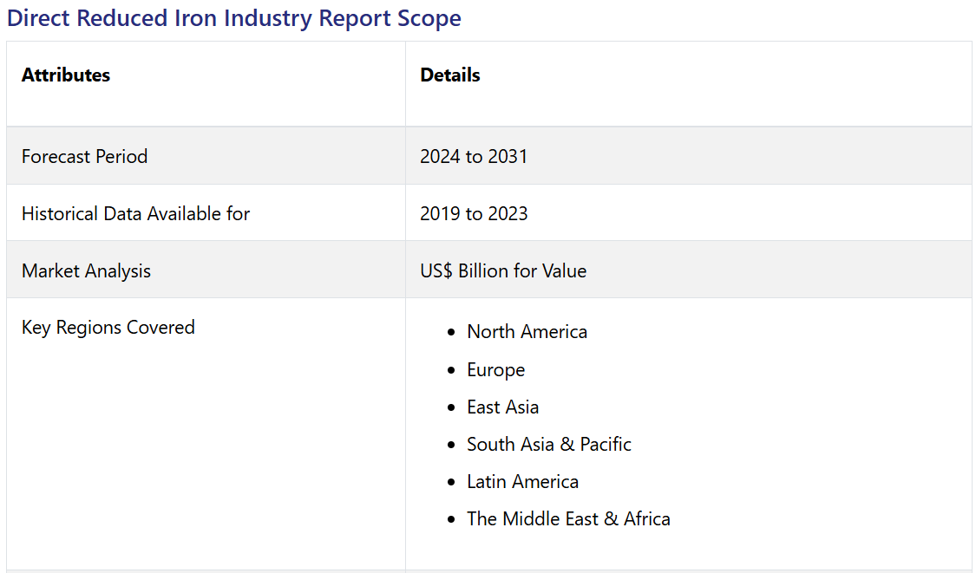Image resolution: width=976 pixels, height=573 pixels.
Task: Select the Historical Data Available for cell
Action: pos(135,214)
